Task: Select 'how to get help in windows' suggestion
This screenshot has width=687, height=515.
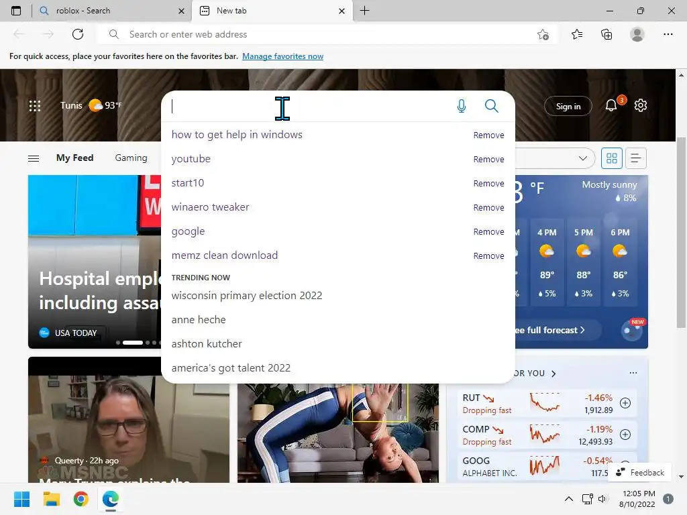Action: point(237,134)
